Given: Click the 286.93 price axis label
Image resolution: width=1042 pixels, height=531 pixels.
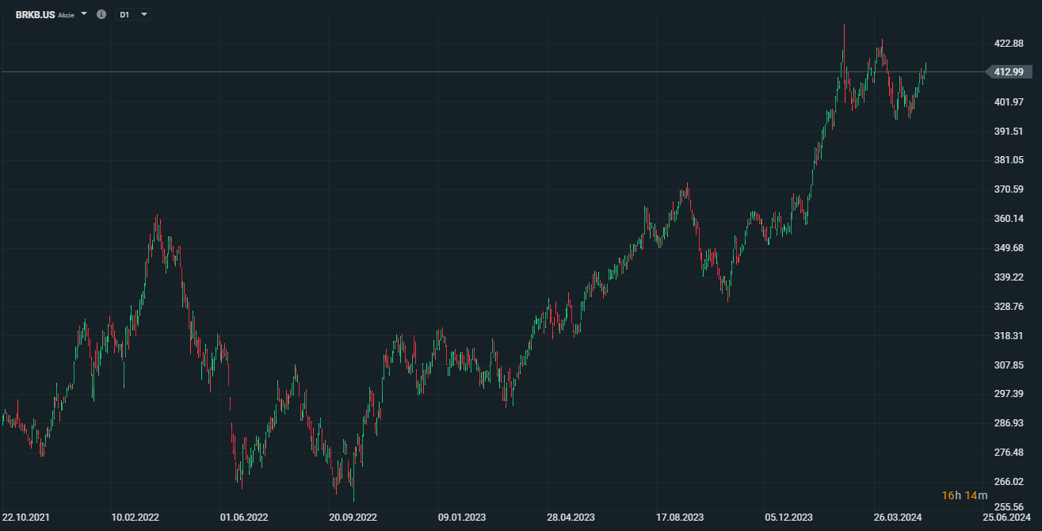Looking at the screenshot, I should point(1007,423).
